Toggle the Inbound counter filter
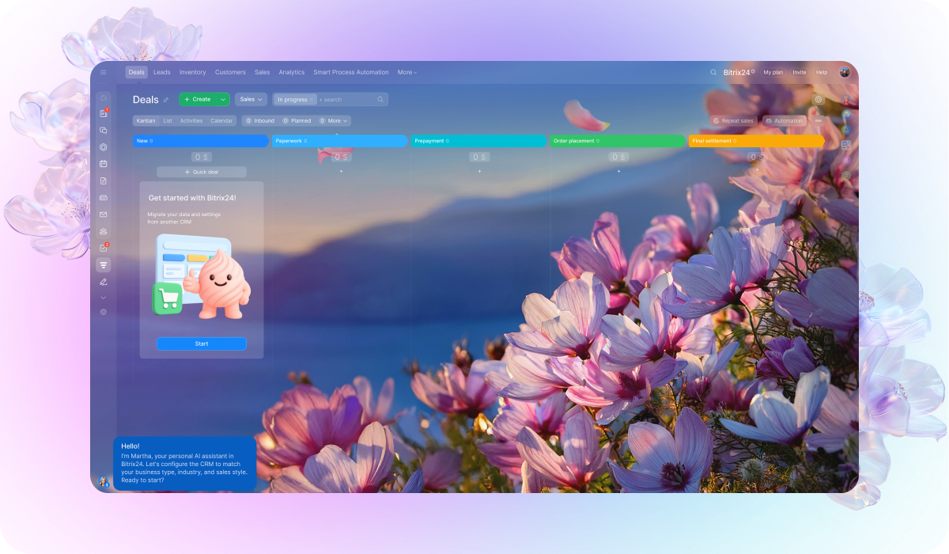 (x=259, y=121)
